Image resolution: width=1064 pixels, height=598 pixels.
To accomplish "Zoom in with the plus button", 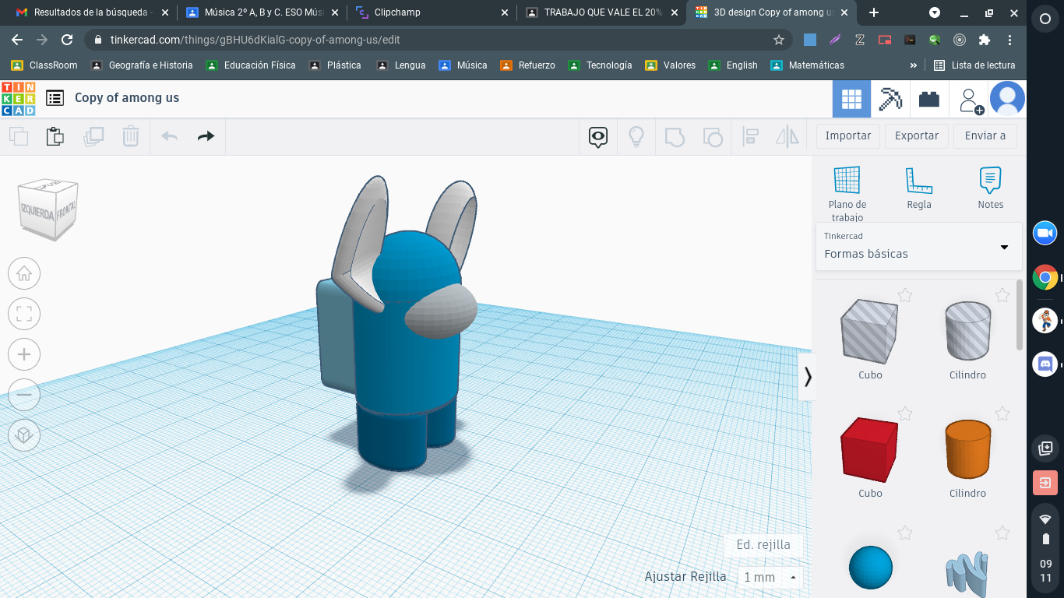I will [x=24, y=354].
